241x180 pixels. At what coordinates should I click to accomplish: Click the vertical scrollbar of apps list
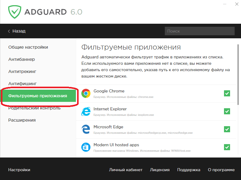(238, 74)
